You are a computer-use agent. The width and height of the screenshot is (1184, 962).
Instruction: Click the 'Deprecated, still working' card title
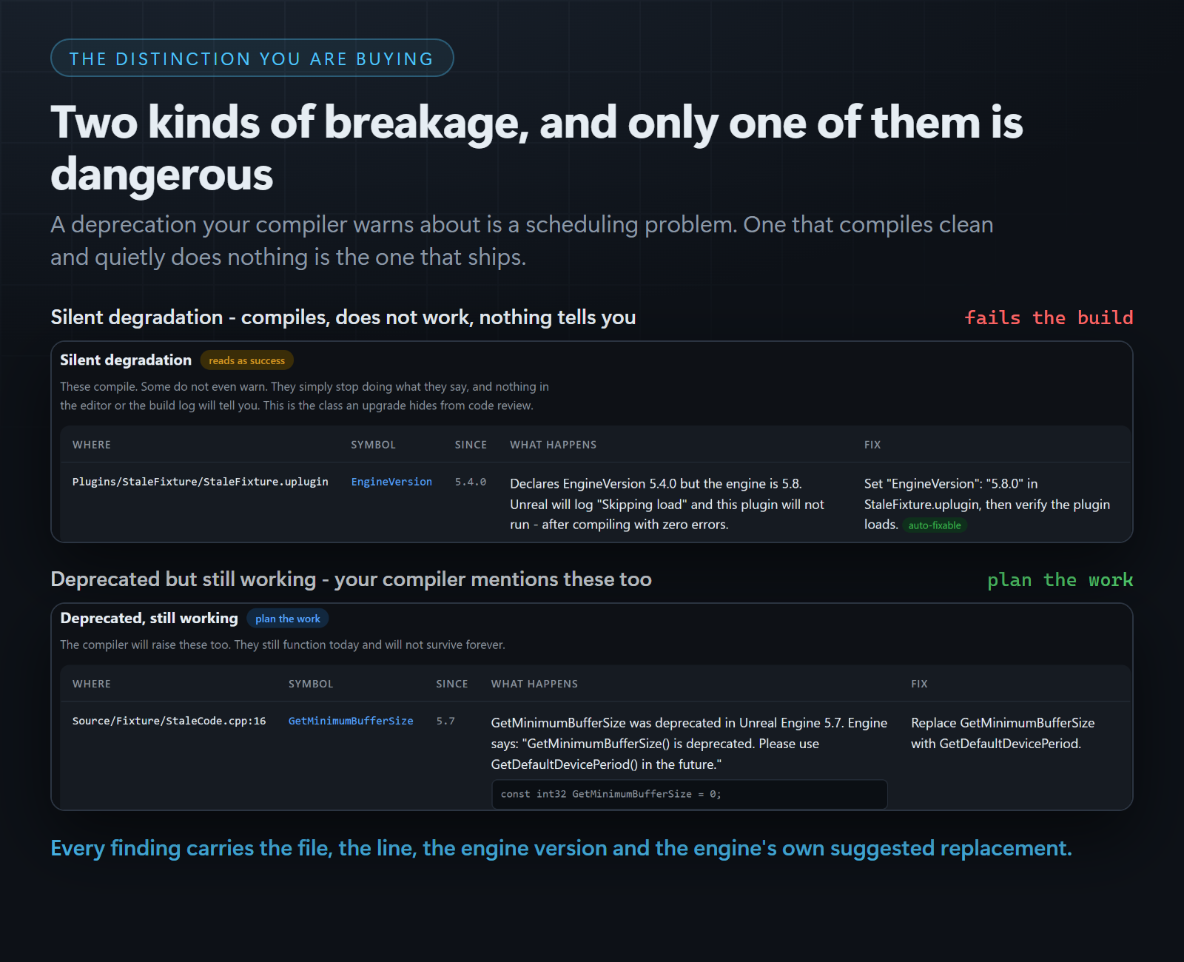click(149, 618)
